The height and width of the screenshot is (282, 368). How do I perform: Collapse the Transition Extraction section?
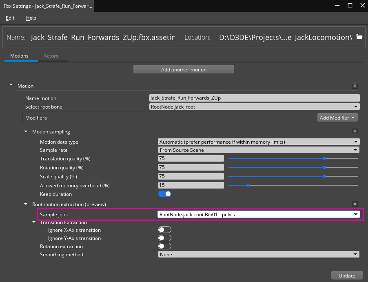coord(33,222)
